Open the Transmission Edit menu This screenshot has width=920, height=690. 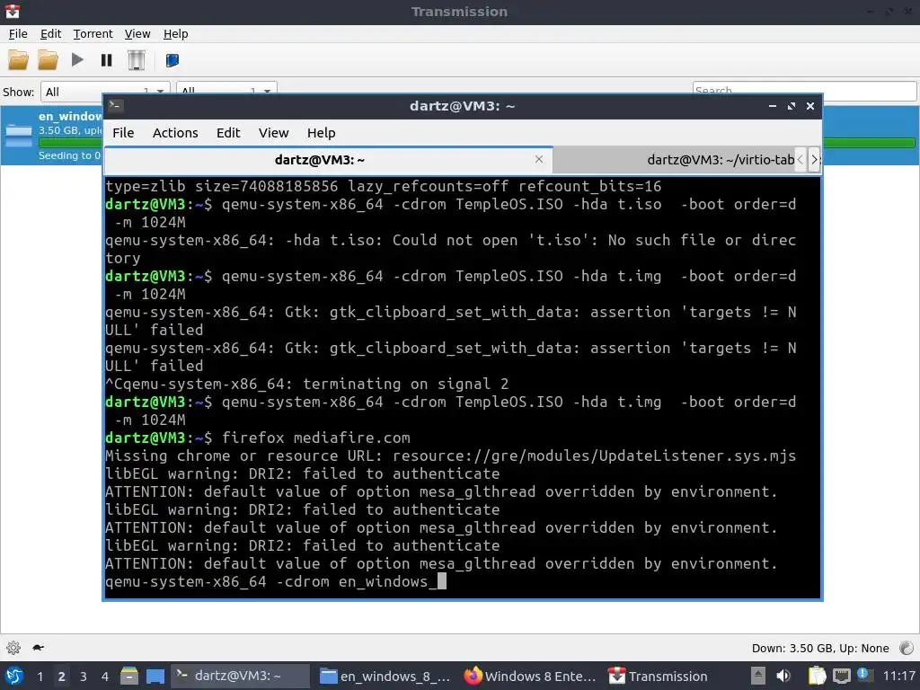pyautogui.click(x=50, y=34)
